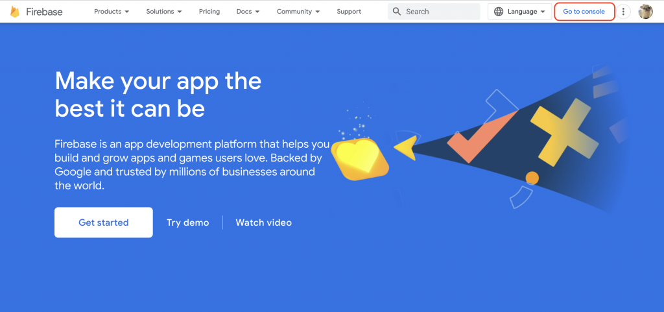The image size is (664, 312).
Task: Click the Watch video link
Action: click(263, 222)
